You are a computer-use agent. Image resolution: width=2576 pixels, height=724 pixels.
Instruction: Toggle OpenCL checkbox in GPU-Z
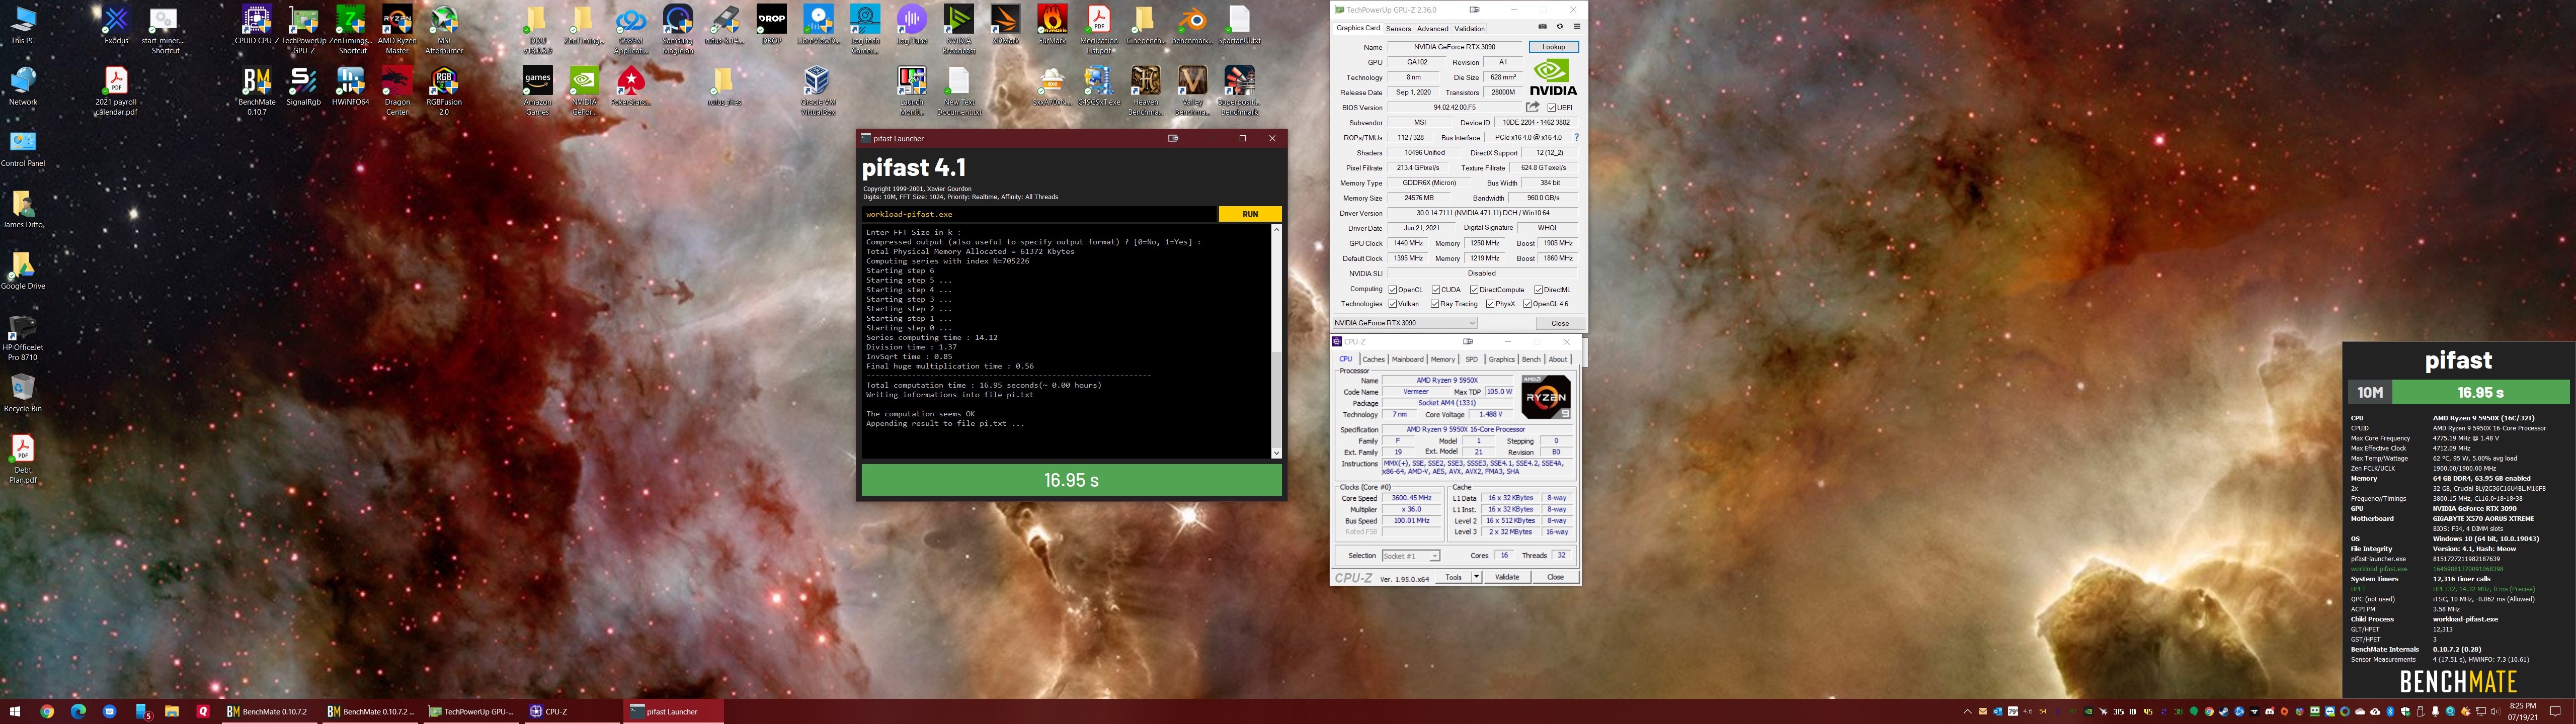tap(1393, 290)
